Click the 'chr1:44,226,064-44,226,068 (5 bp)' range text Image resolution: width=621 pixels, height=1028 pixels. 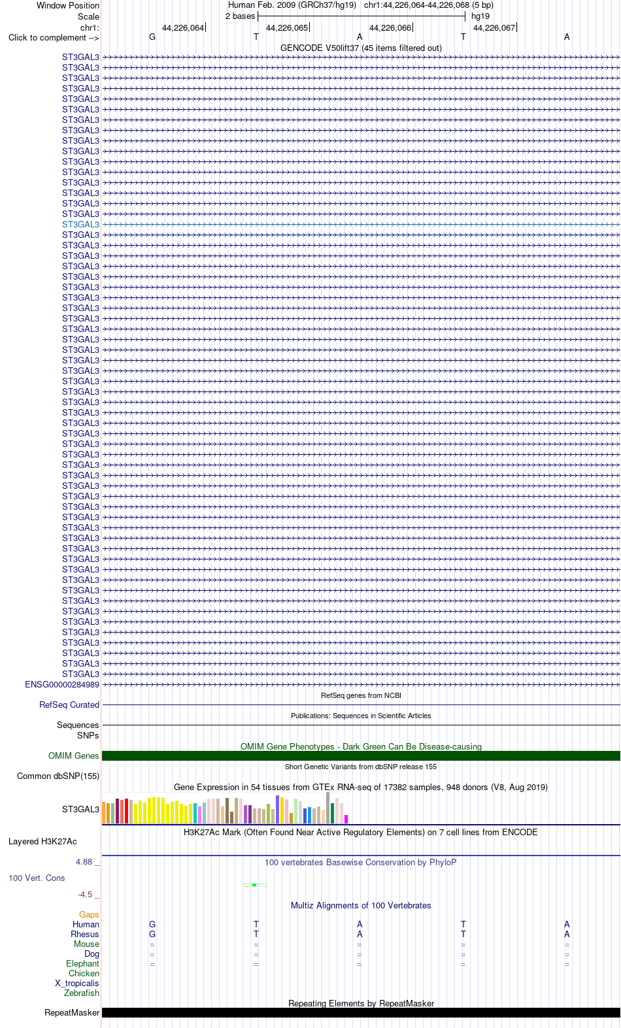(x=429, y=5)
